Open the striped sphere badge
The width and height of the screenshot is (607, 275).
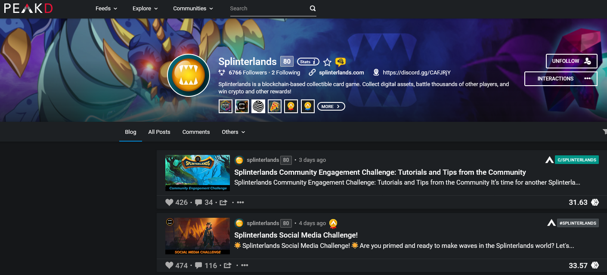click(258, 106)
